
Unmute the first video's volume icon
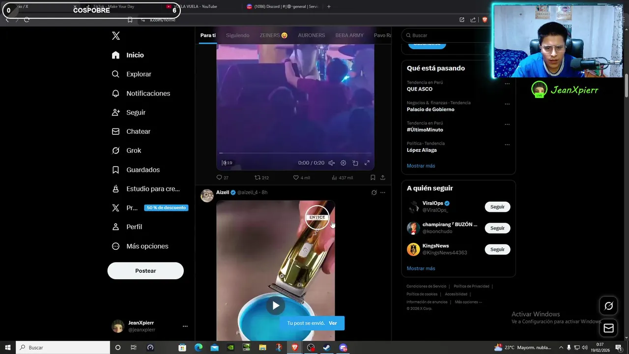(x=332, y=163)
